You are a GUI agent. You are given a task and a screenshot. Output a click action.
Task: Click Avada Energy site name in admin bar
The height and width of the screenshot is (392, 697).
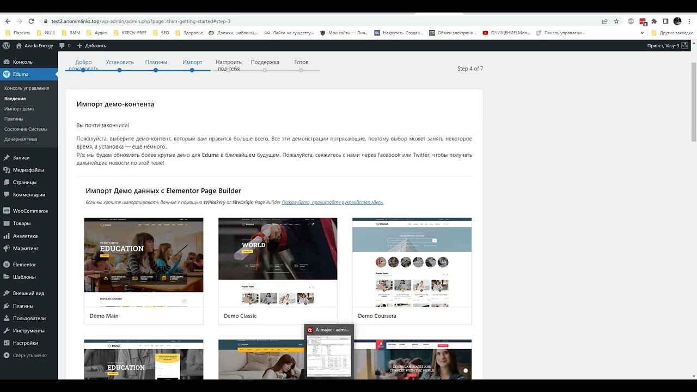click(x=34, y=46)
